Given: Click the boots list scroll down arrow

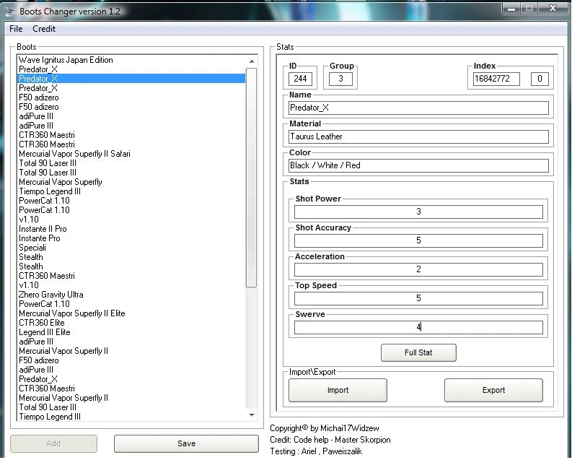Looking at the screenshot, I should coord(252,415).
